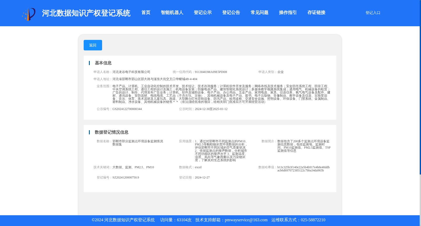
Task: Click the site logo icon
Action: pyautogui.click(x=29, y=14)
